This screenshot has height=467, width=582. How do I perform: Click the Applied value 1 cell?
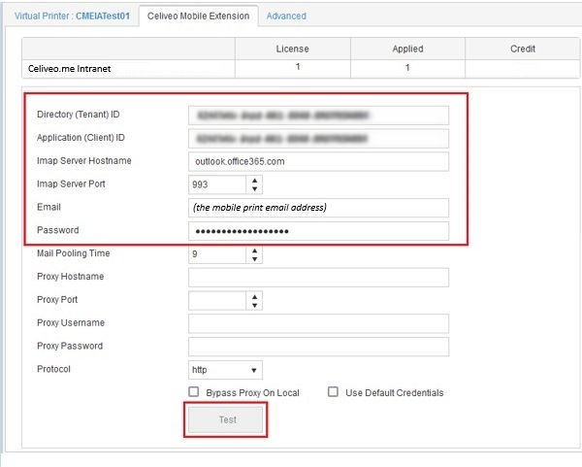[407, 68]
